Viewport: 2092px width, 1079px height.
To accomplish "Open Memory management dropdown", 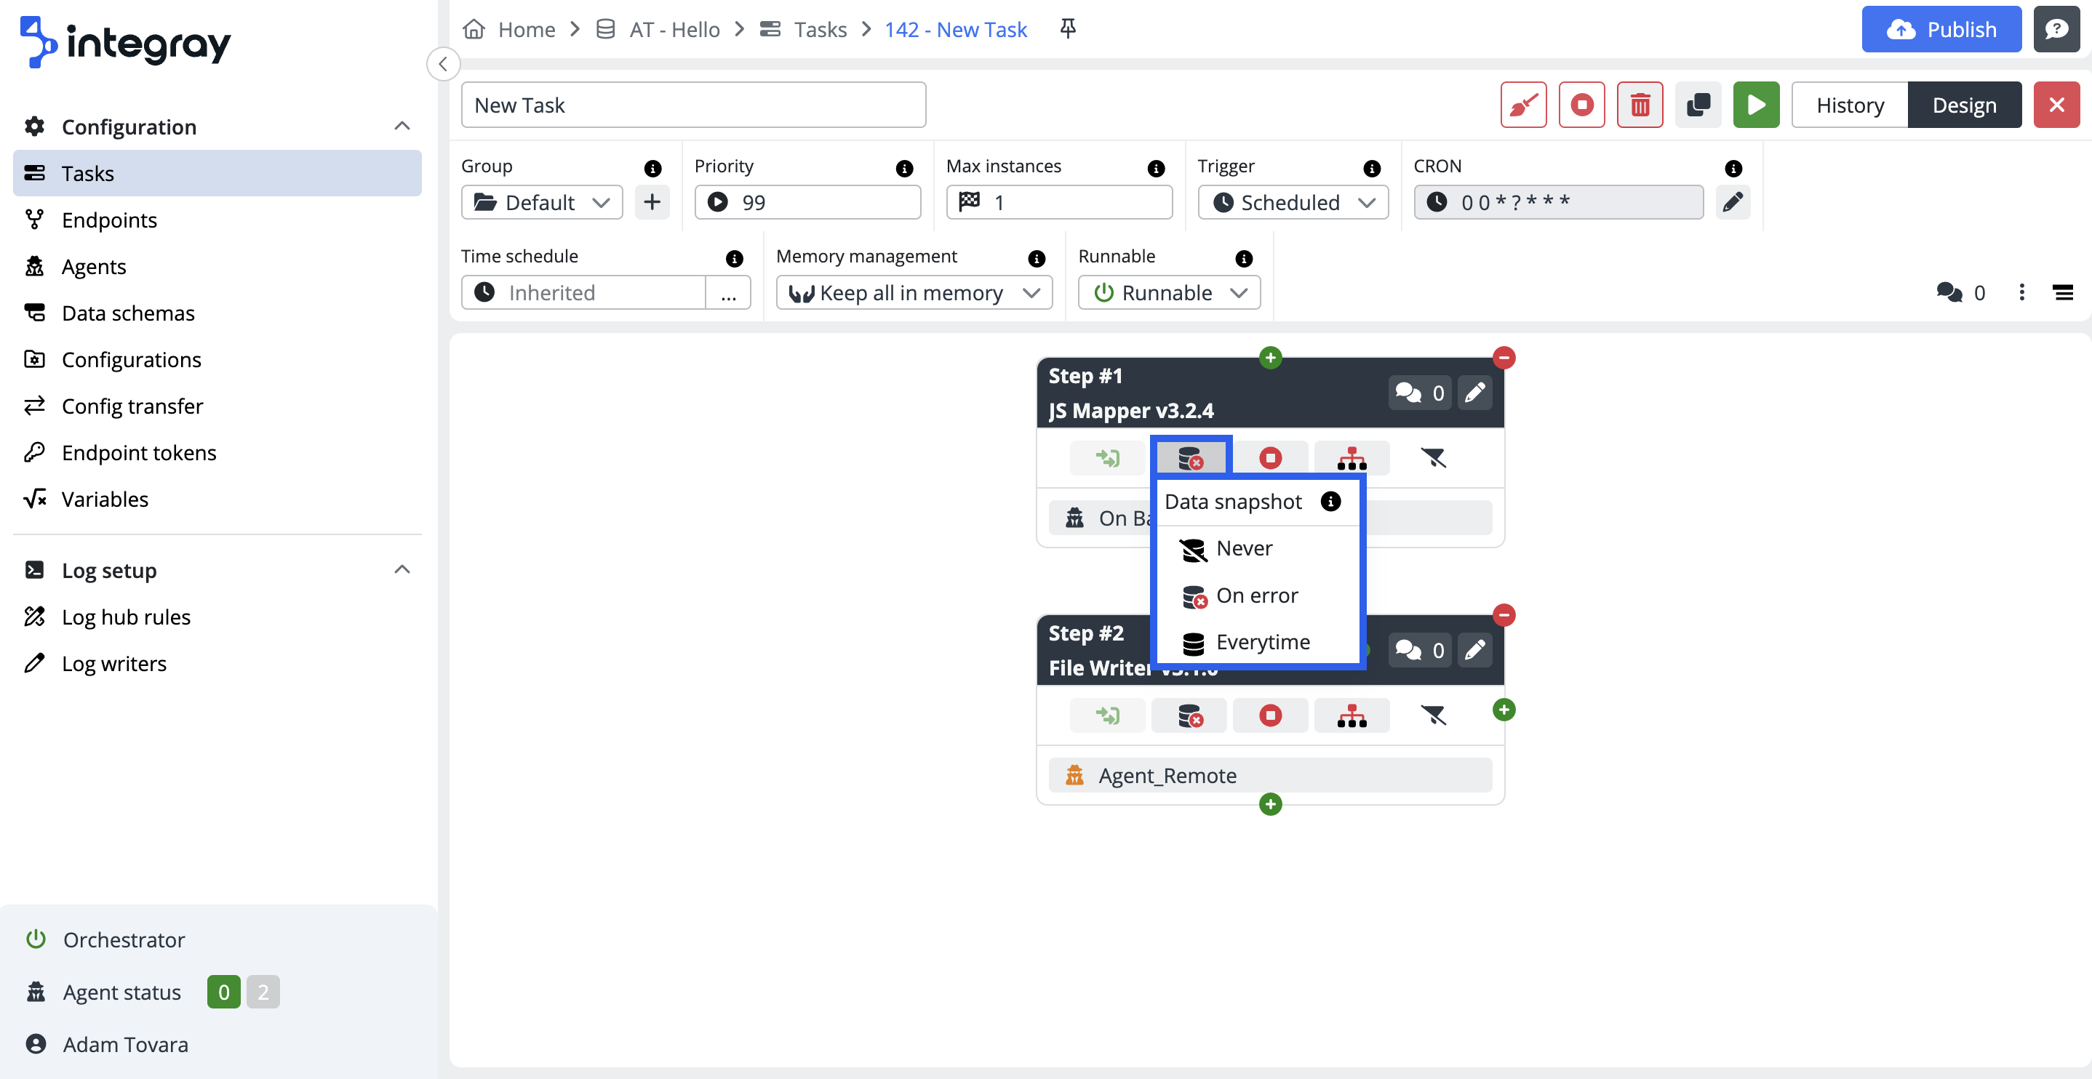I will (914, 292).
